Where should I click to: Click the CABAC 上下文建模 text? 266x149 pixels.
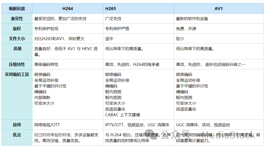pos(122,115)
